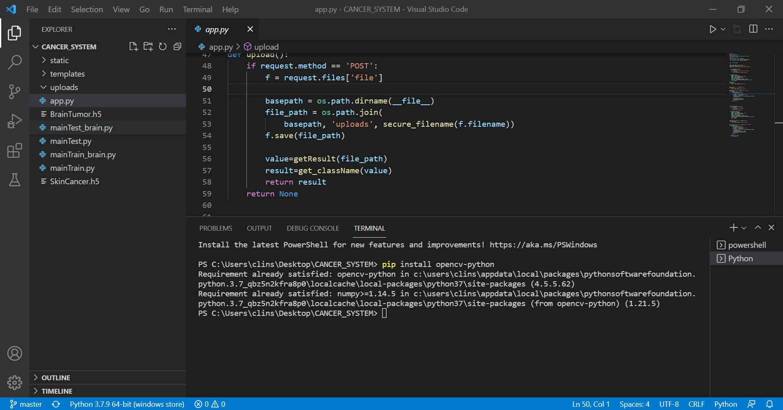Create a new file in CANCER_SYSTEM
Screen dimensions: 783x410
click(133, 46)
